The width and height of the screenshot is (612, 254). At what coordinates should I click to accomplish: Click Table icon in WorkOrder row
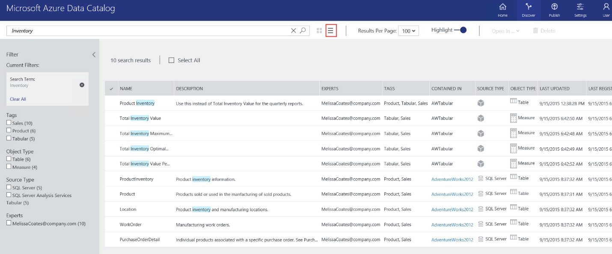pyautogui.click(x=514, y=223)
